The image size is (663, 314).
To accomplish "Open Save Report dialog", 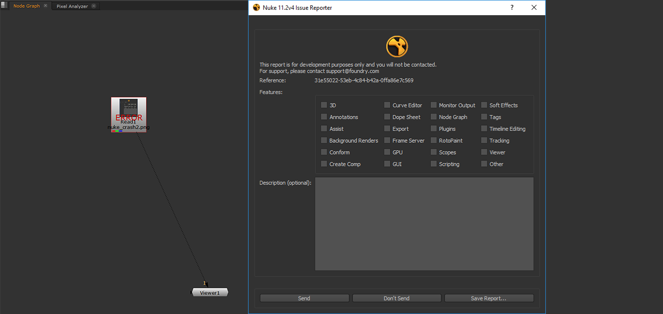I will [489, 298].
